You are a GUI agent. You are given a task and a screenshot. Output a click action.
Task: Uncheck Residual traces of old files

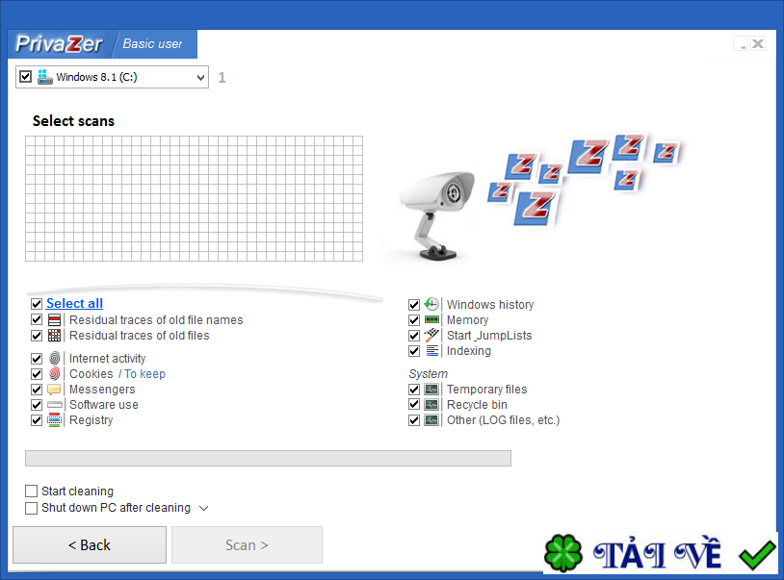tap(37, 336)
